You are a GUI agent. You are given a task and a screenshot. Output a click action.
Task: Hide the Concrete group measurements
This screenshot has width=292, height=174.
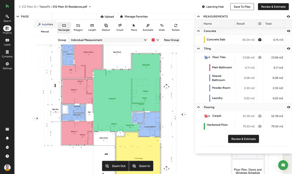(x=288, y=31)
